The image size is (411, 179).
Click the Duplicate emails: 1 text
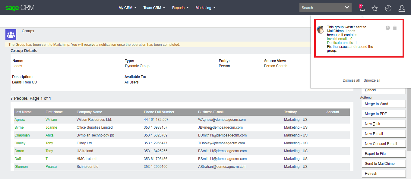[x=342, y=43]
